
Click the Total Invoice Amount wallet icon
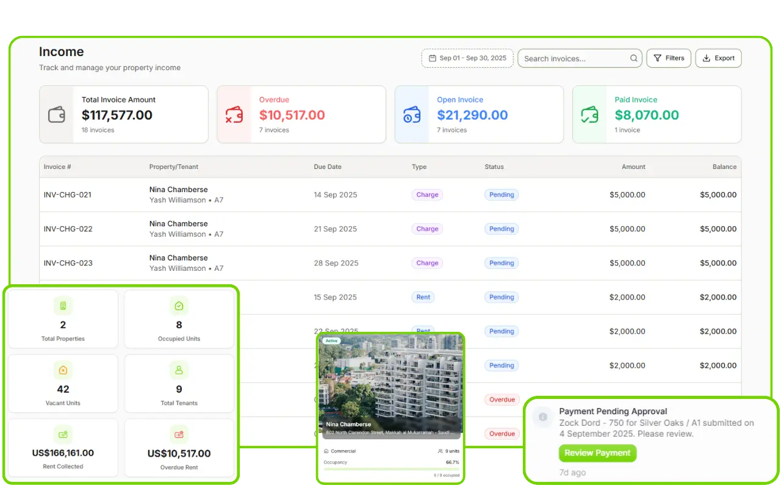(x=57, y=115)
